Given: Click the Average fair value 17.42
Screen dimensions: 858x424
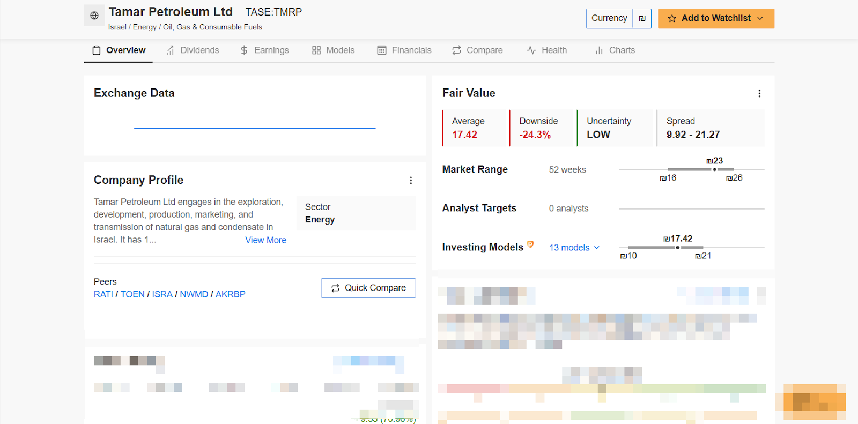Looking at the screenshot, I should (464, 135).
